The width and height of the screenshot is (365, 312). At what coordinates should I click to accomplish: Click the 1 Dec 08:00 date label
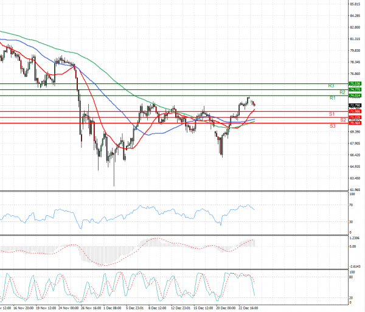[112, 308]
